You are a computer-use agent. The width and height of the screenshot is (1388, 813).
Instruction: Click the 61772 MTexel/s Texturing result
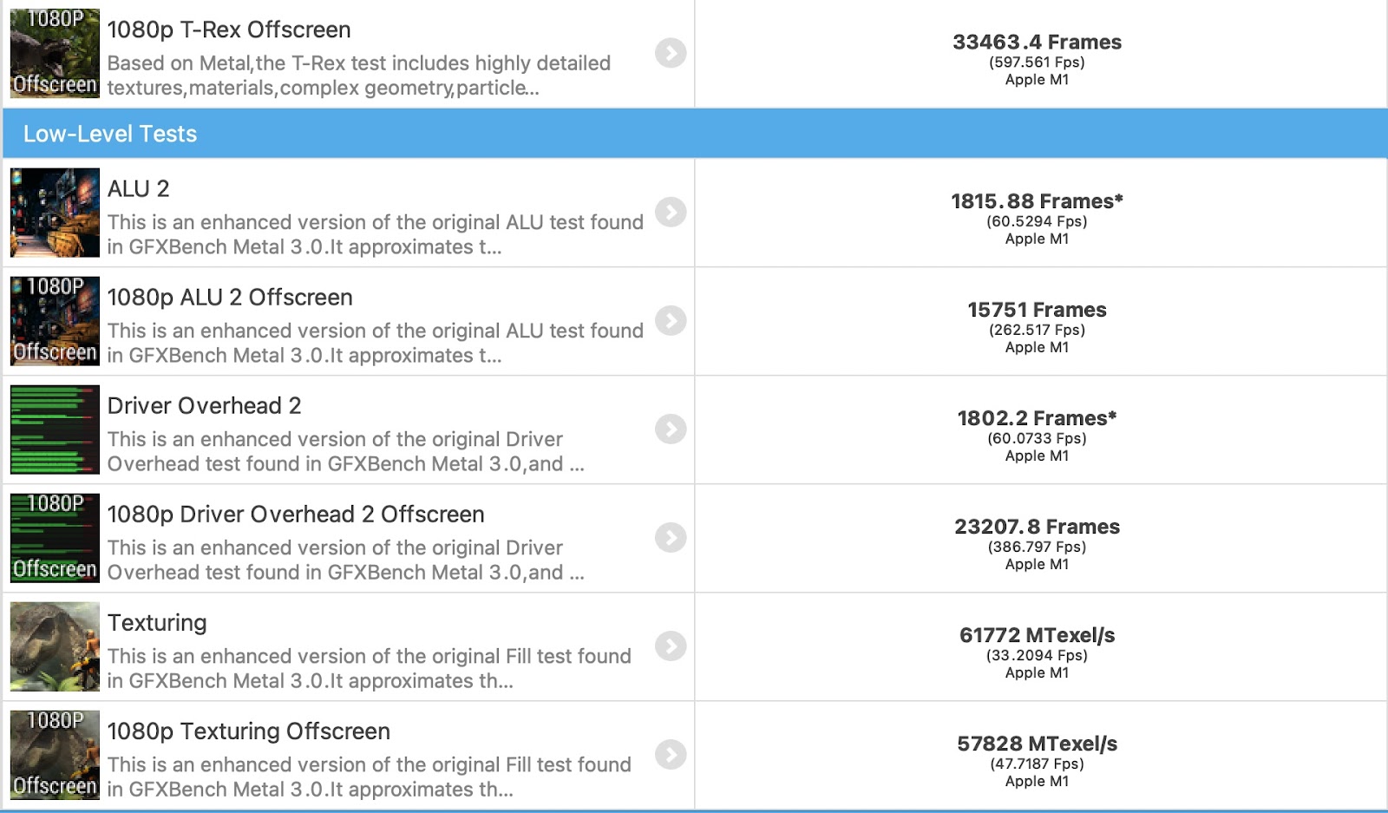(1037, 635)
